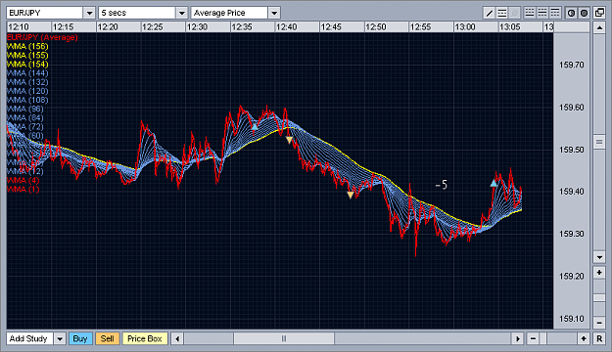Select the WMA (120) legend entry

(27, 91)
